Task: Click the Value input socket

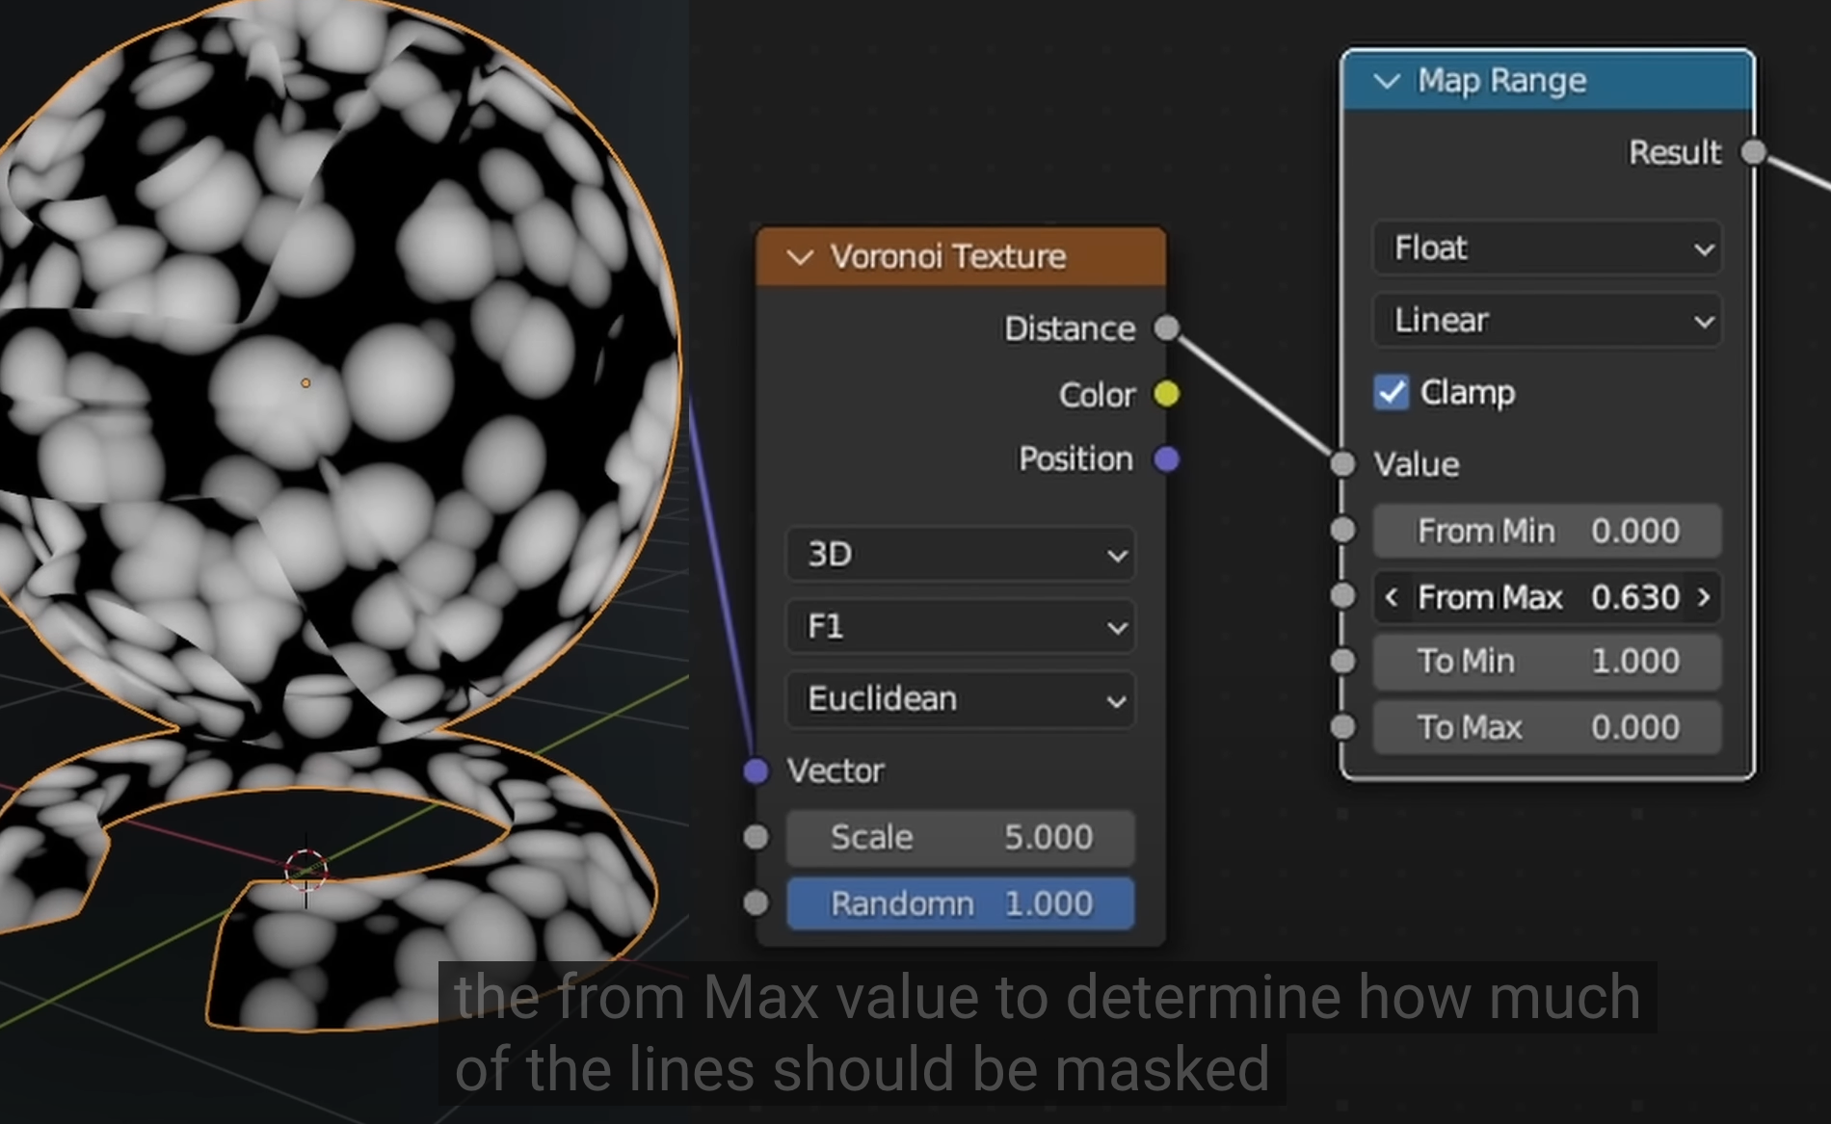Action: (1342, 464)
